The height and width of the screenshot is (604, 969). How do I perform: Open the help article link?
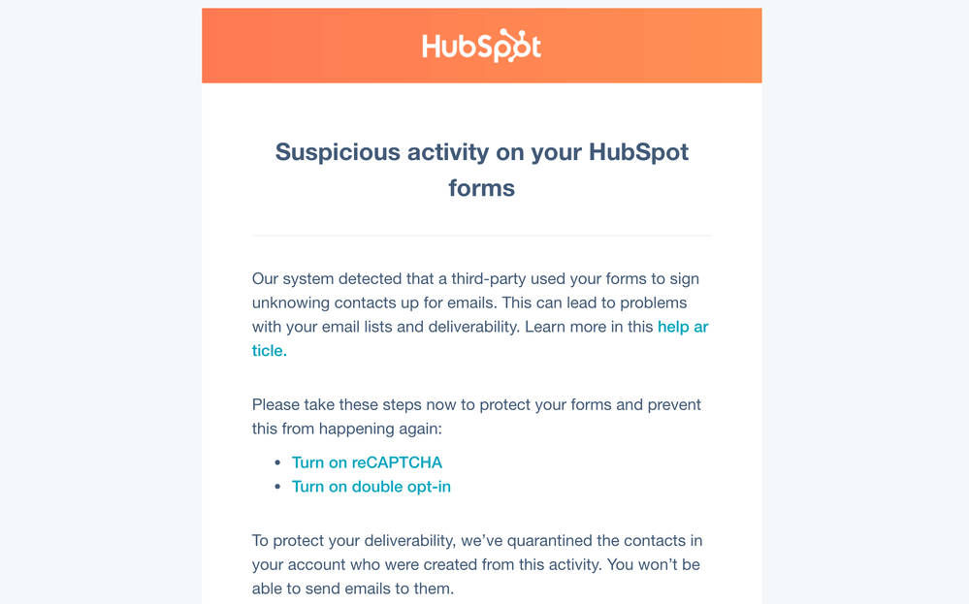(x=682, y=327)
